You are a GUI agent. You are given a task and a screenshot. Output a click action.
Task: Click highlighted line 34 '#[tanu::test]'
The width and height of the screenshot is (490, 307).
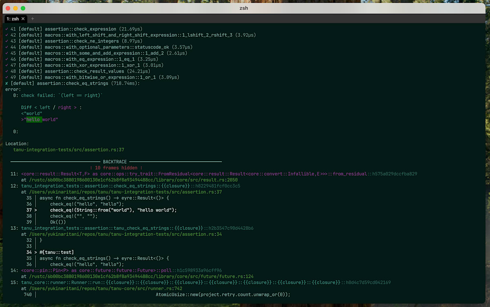click(57, 252)
